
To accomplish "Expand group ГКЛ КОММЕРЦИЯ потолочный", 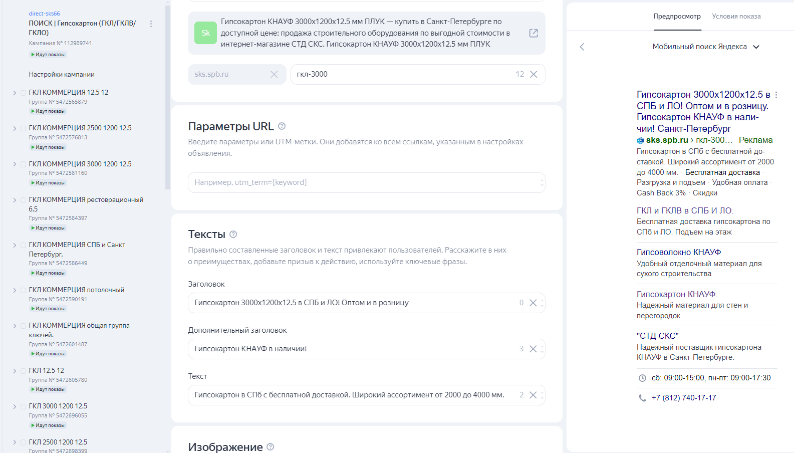I will (x=15, y=290).
